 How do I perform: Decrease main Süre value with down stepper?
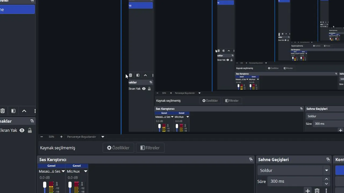coord(327,184)
